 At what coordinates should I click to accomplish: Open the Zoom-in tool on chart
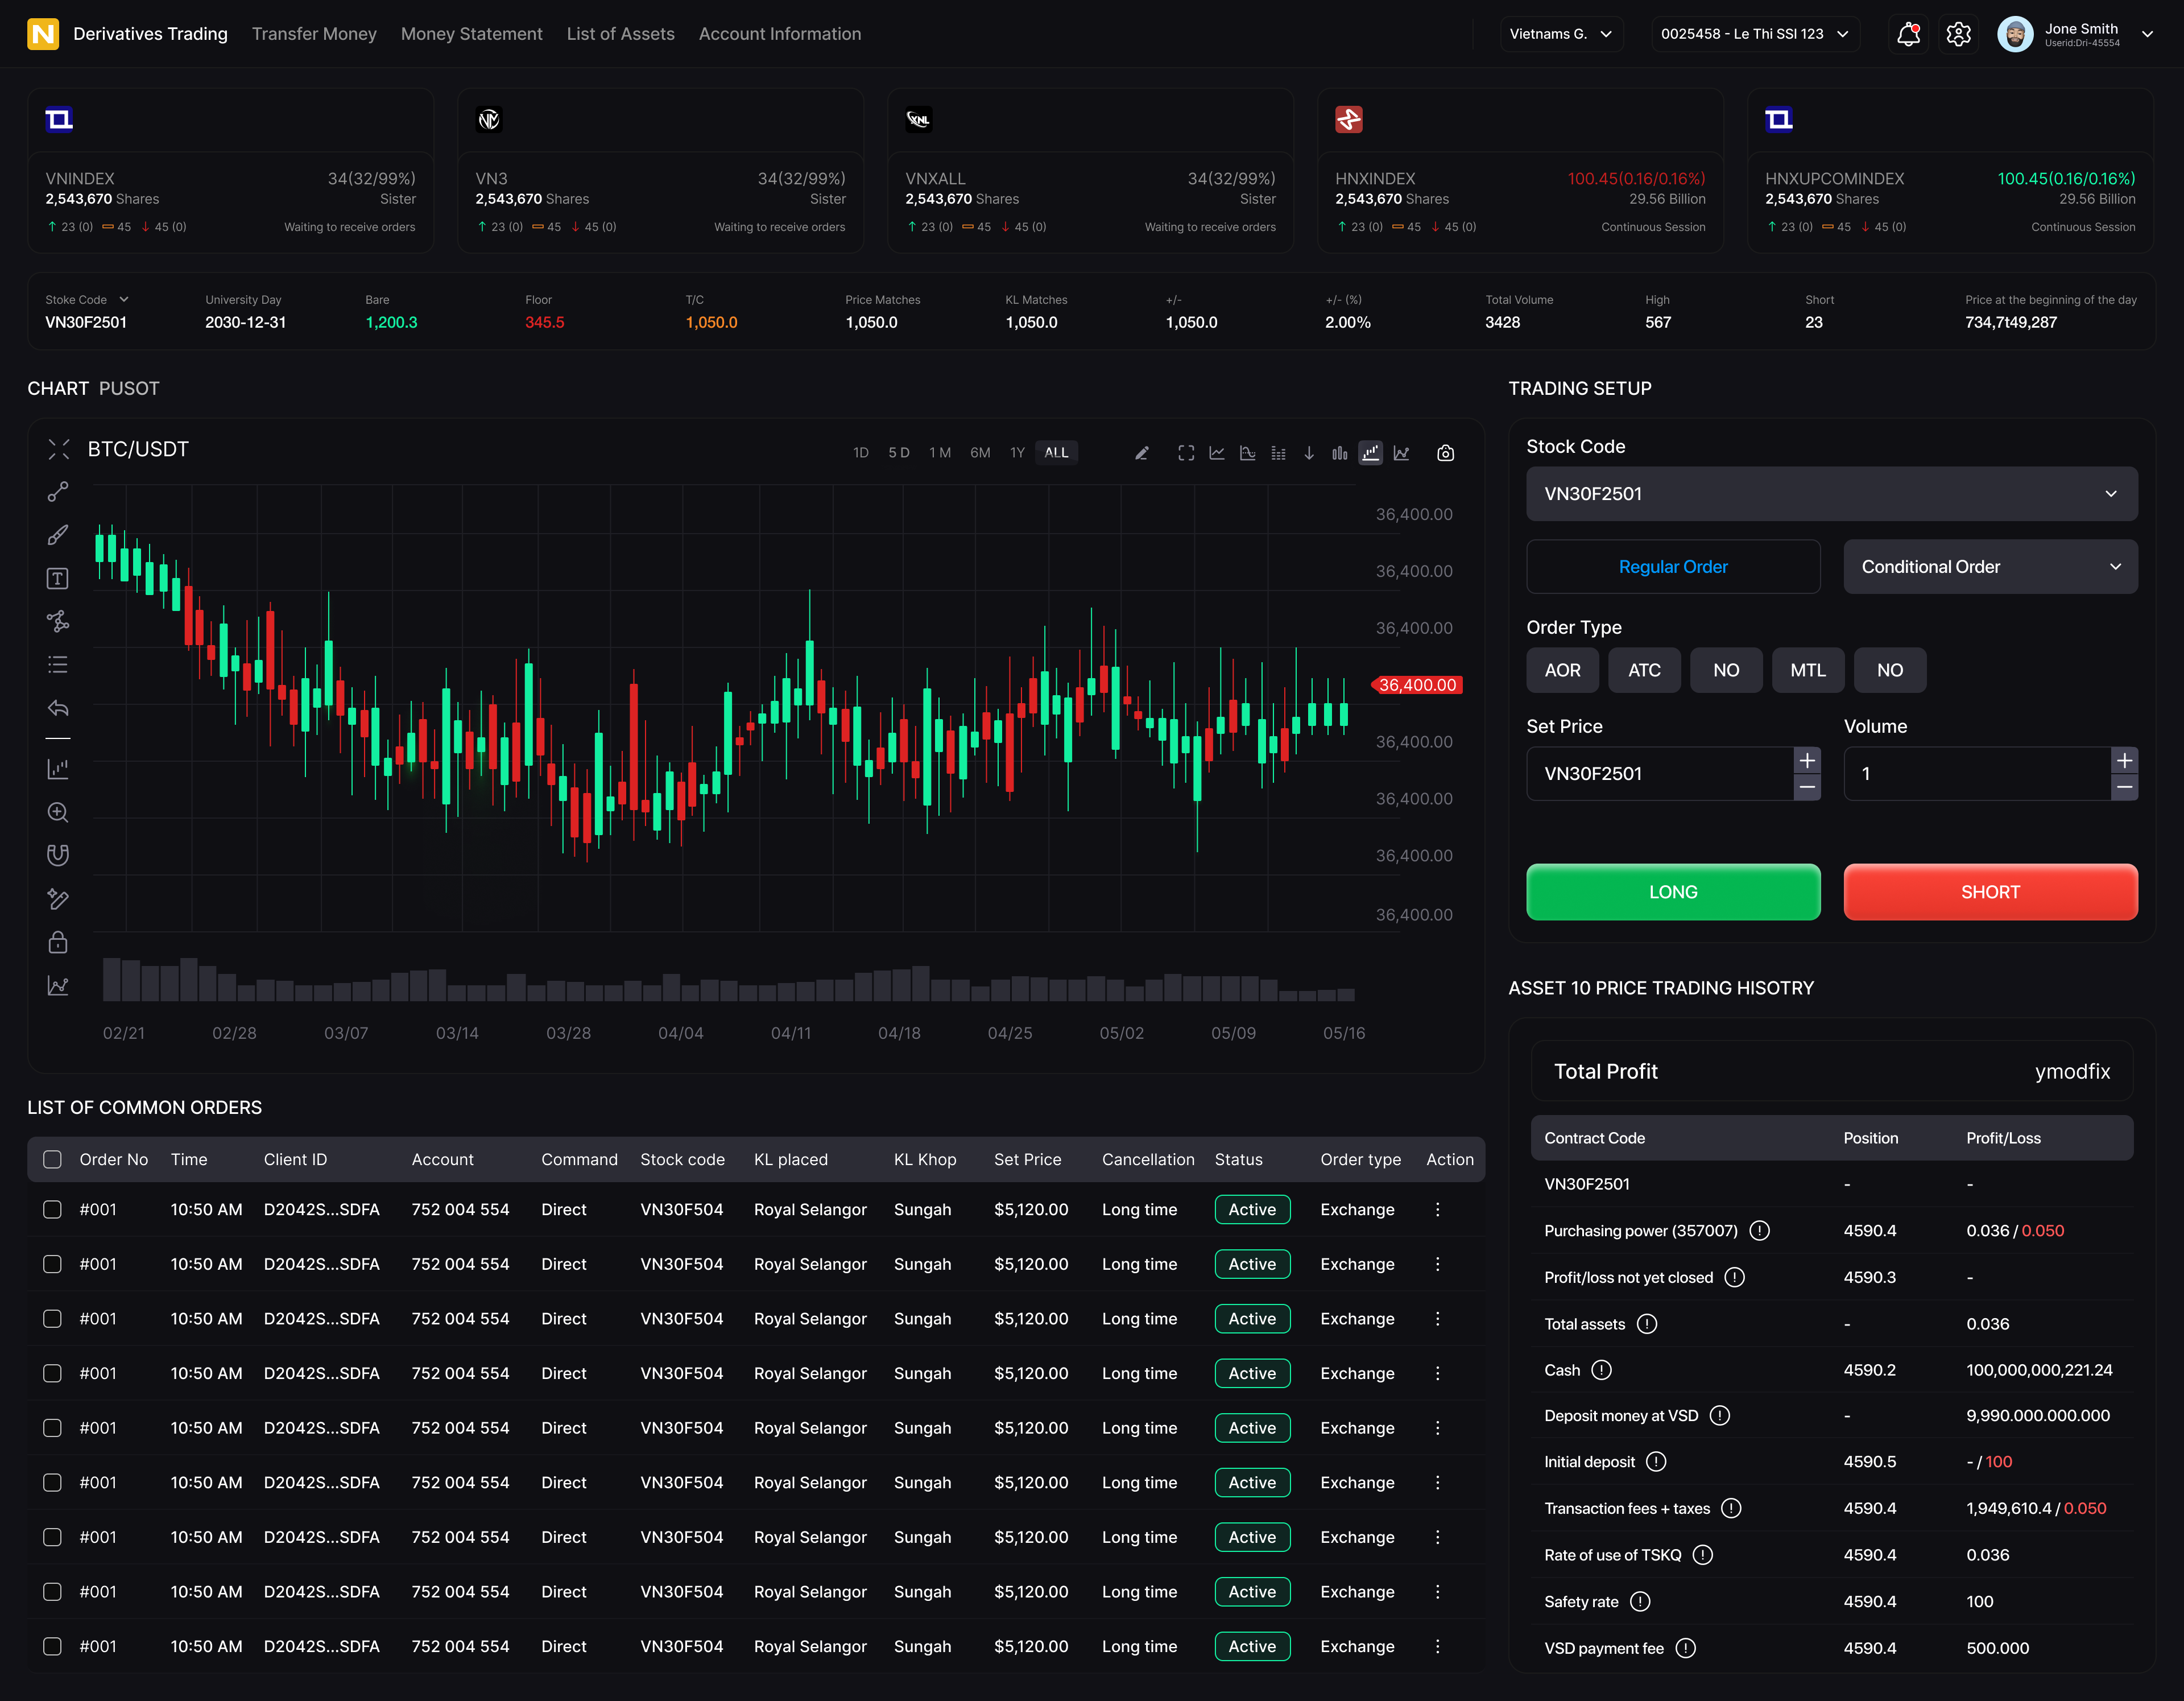coord(58,812)
